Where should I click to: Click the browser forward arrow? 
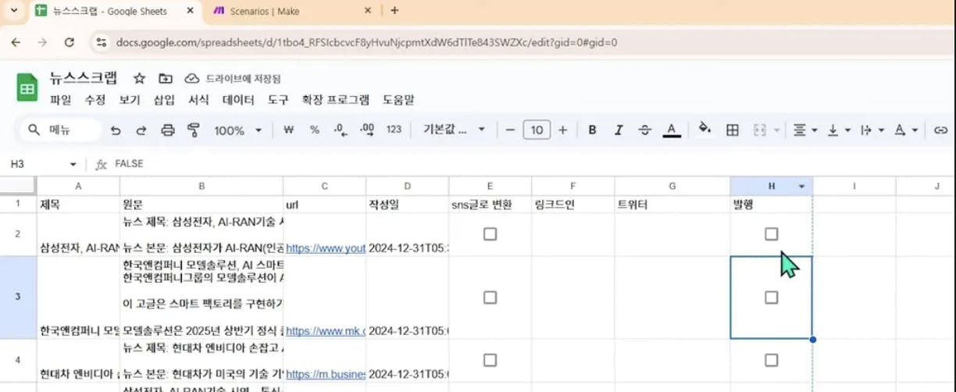click(43, 42)
